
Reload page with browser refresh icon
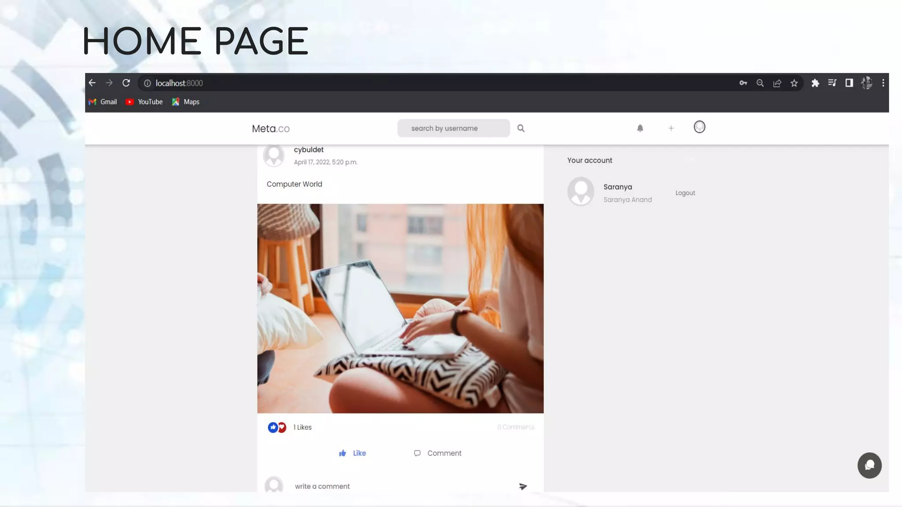tap(126, 83)
